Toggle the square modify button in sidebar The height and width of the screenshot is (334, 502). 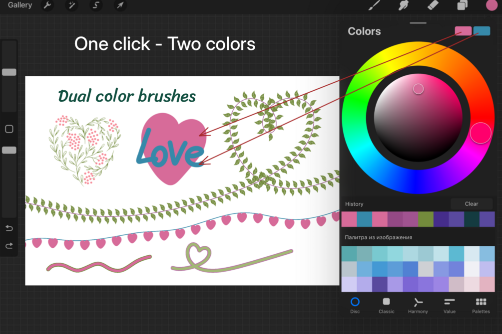[x=9, y=129]
